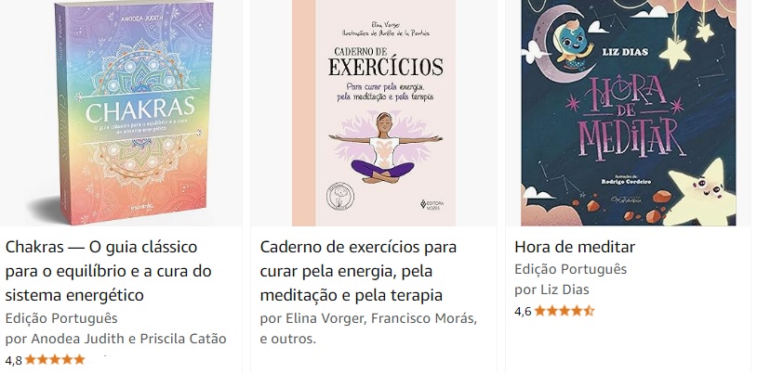Click the 4,6 rating number
This screenshot has height=373, width=757.
(x=523, y=312)
